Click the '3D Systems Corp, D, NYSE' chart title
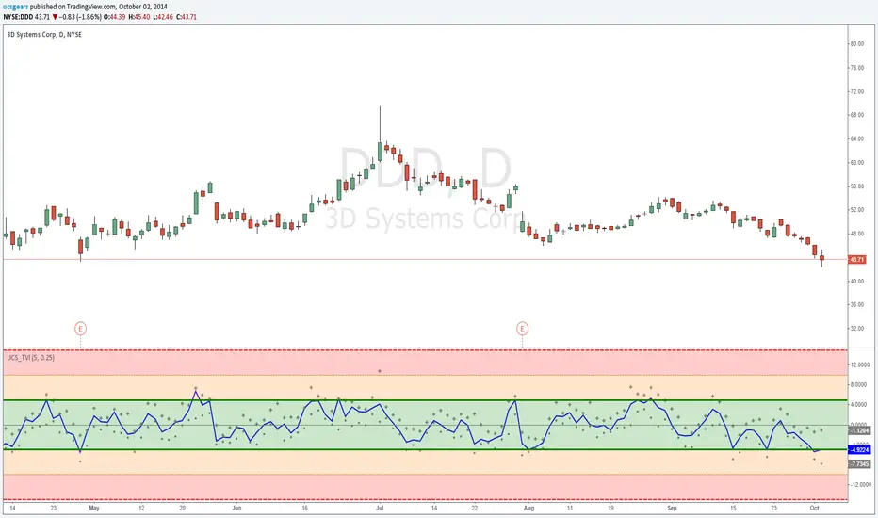This screenshot has height=518, width=878. 44,34
